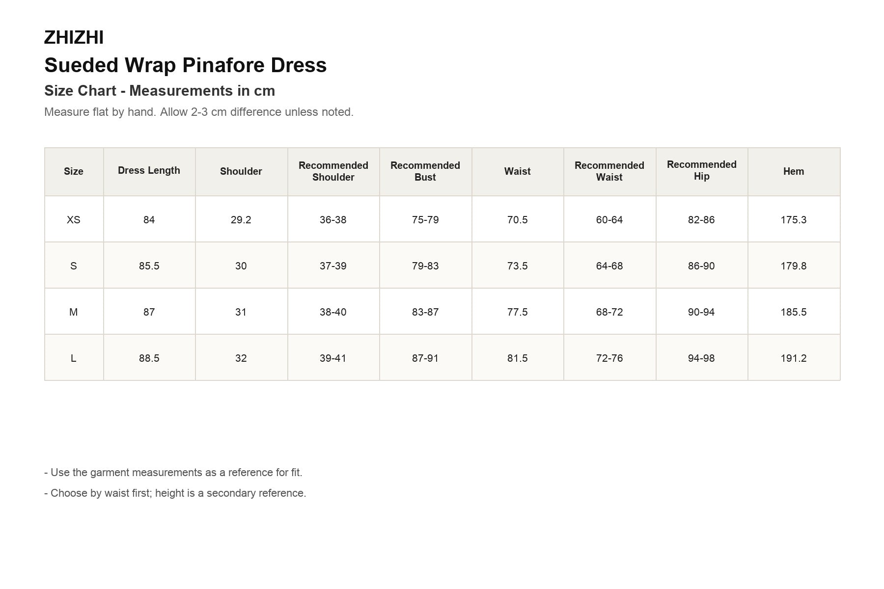Click the hem value 175.3

tap(794, 219)
